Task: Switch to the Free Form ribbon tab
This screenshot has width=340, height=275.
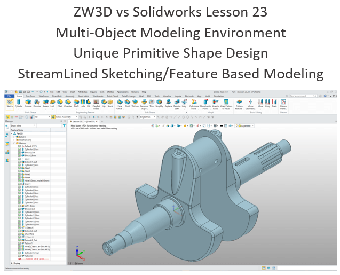Action: pyautogui.click(x=30, y=95)
